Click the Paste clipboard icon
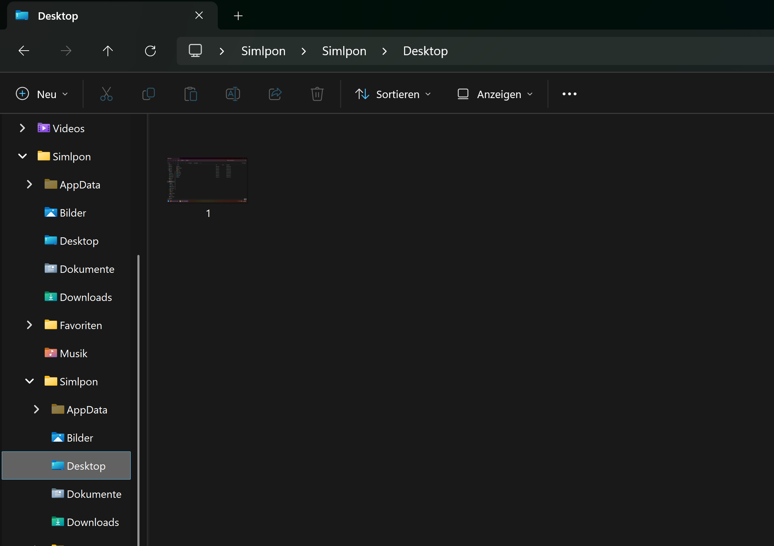Image resolution: width=774 pixels, height=546 pixels. point(190,94)
